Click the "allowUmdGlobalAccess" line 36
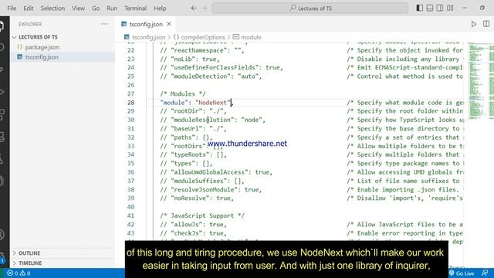 (216, 172)
